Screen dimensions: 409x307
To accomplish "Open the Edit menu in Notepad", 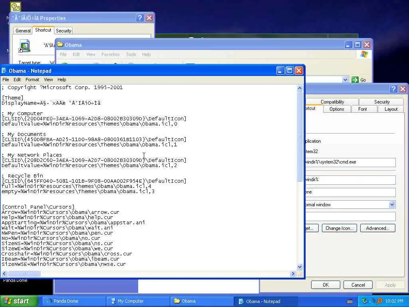I will [17, 80].
